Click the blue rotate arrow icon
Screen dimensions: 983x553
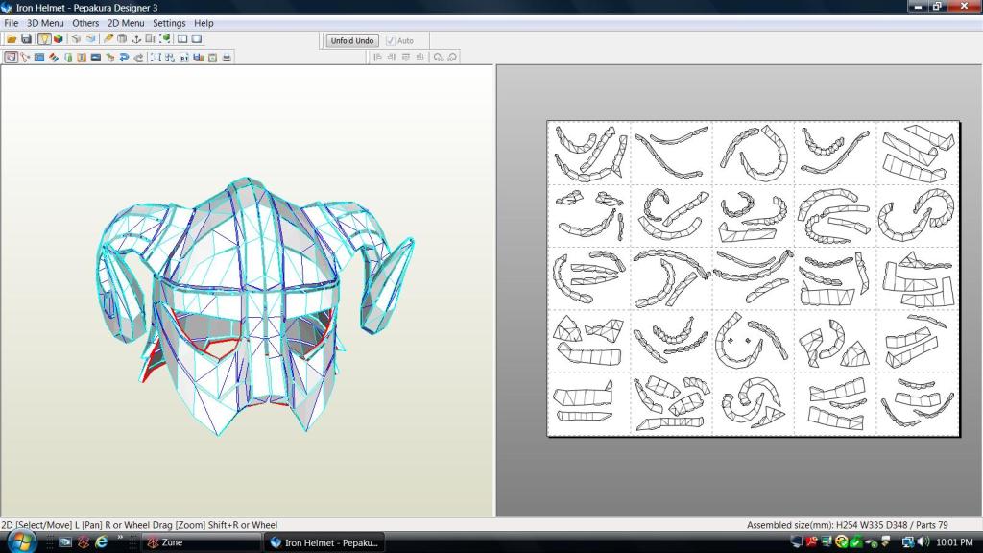(124, 58)
